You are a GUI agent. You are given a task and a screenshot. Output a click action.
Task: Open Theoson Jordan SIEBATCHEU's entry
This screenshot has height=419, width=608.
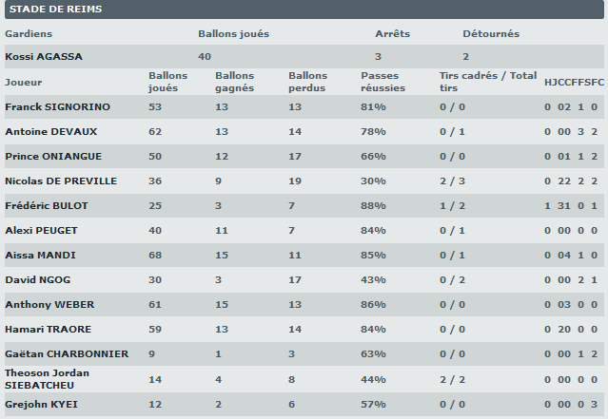(48, 379)
